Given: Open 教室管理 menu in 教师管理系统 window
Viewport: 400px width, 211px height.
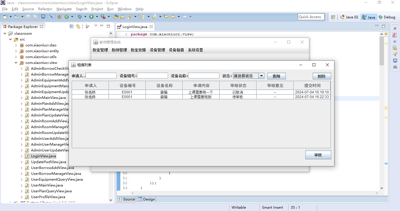Looking at the screenshot, I should pos(100,50).
